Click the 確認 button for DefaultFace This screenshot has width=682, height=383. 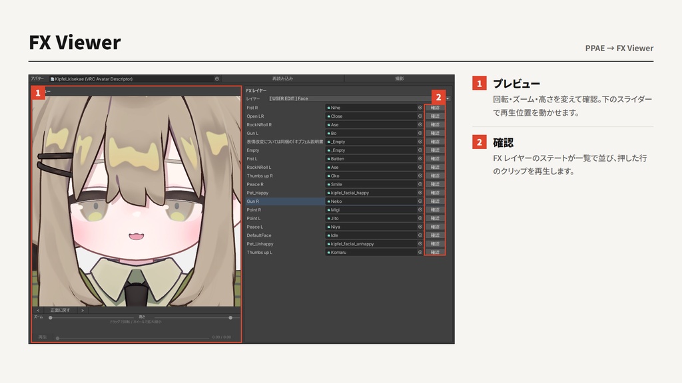point(435,235)
